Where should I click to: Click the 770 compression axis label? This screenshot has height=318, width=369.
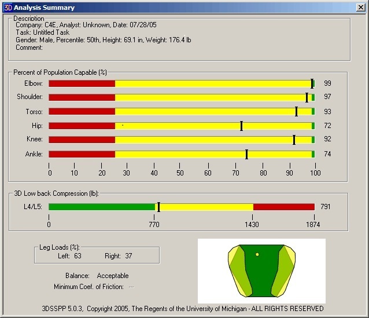click(154, 224)
